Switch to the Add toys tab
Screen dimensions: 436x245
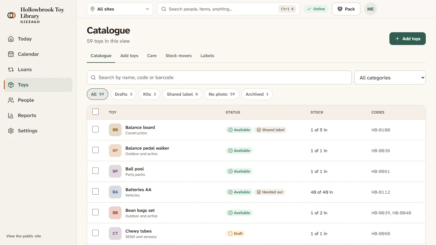point(129,56)
